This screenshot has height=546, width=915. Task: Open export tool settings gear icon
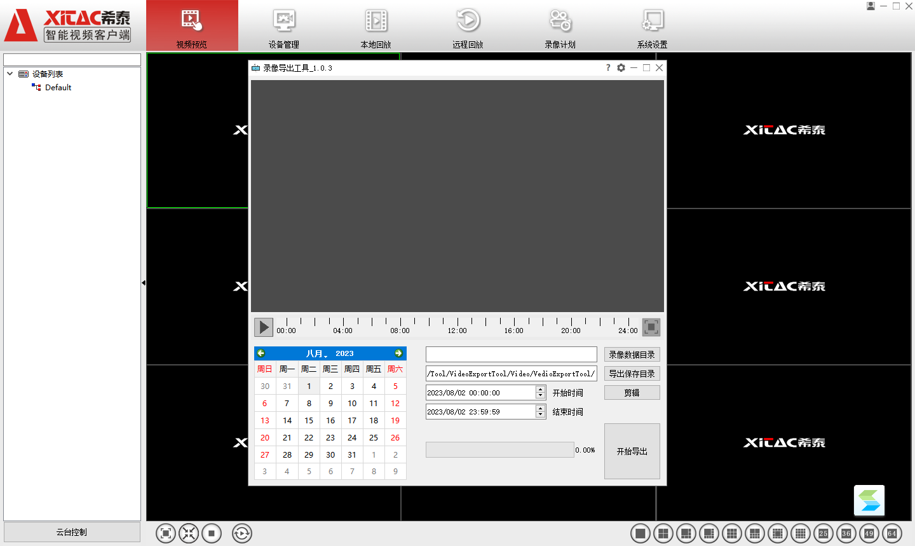(621, 68)
